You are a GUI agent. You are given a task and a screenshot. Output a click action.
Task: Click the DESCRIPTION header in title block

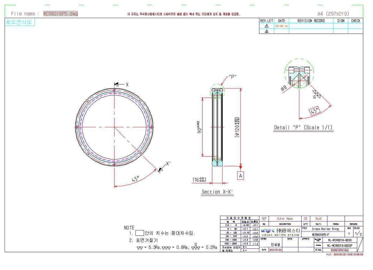pos(285,224)
